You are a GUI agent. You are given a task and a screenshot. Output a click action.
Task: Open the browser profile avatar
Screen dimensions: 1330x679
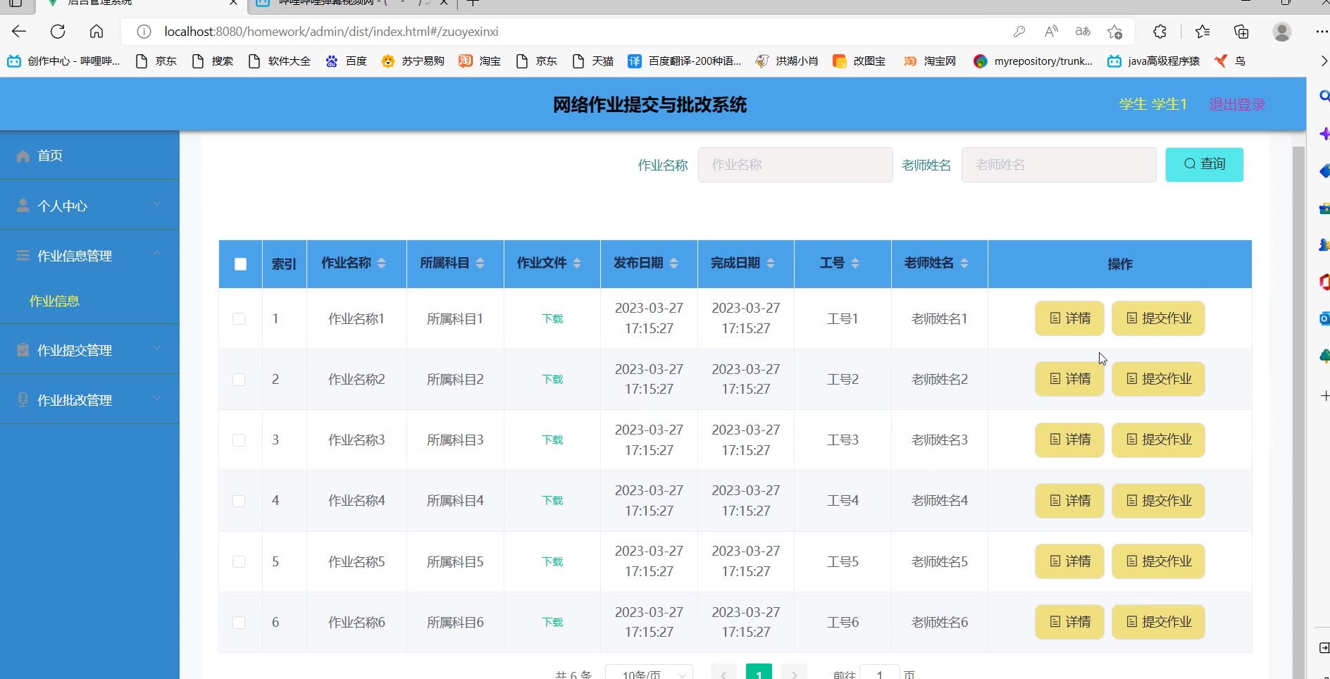(x=1282, y=32)
